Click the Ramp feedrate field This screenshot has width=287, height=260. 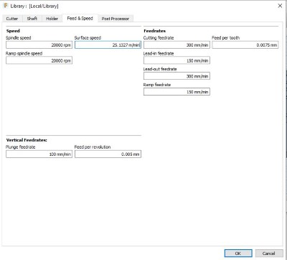point(177,92)
